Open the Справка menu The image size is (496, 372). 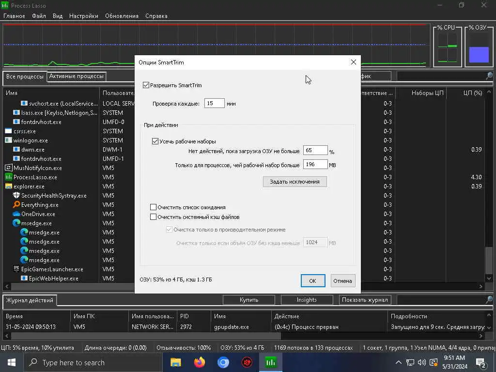coord(156,16)
